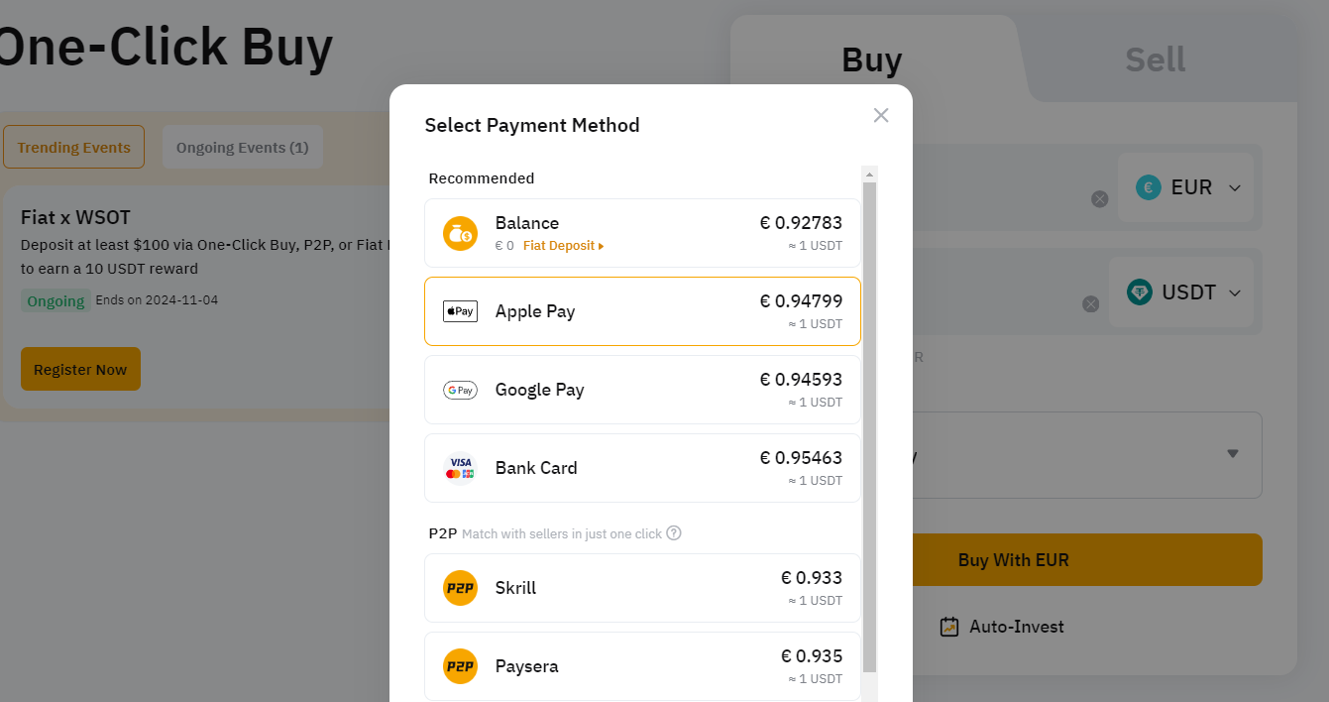Switch to Ongoing Events (1) tab

pos(243,147)
